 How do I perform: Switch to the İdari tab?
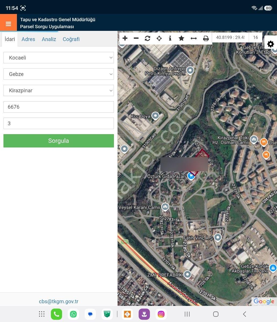[x=10, y=39]
